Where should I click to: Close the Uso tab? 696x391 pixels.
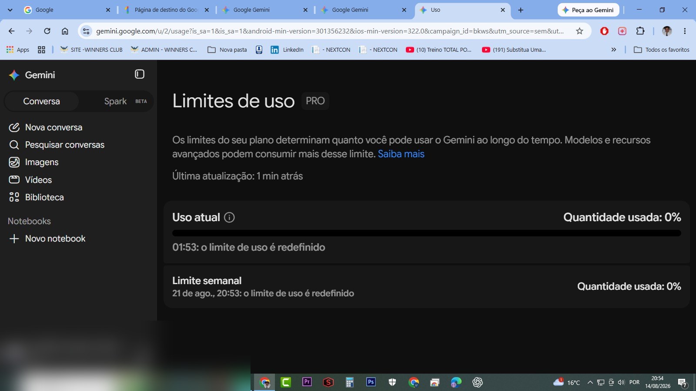click(503, 10)
